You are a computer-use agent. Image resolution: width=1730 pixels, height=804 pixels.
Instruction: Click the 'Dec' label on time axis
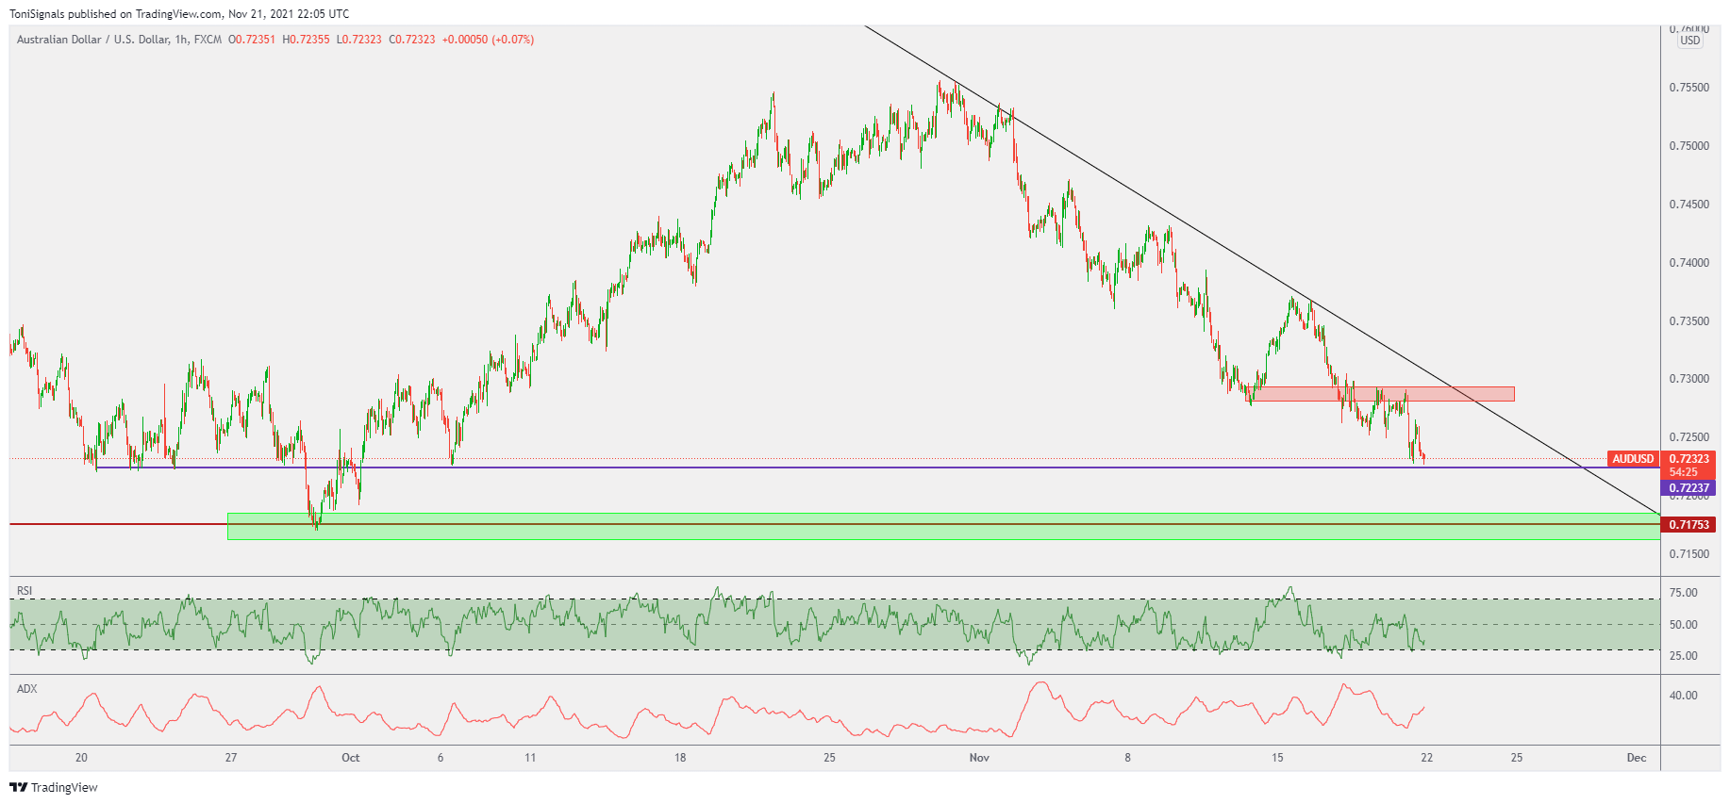pyautogui.click(x=1636, y=758)
